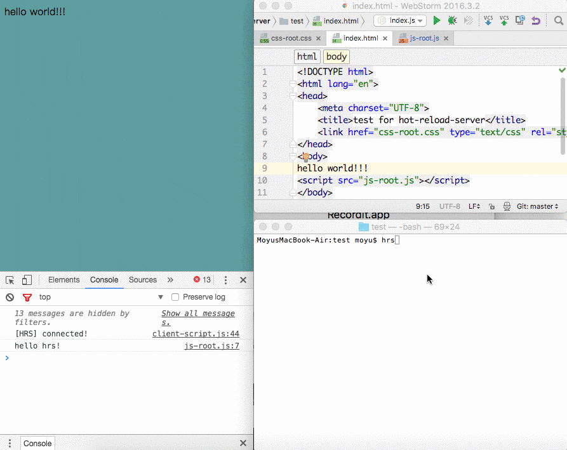The height and width of the screenshot is (450, 567).
Task: Revert changes with the purple undo arrow
Action: point(536,20)
